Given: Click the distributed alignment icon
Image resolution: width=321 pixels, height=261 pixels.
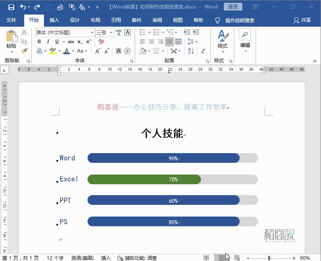Looking at the screenshot, I should [x=178, y=42].
